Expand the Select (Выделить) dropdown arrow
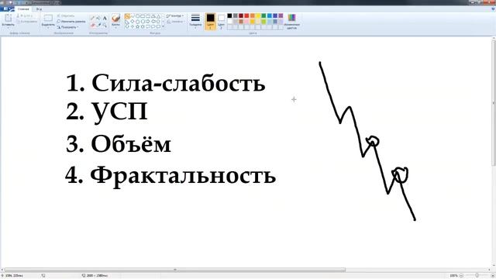 click(x=48, y=28)
